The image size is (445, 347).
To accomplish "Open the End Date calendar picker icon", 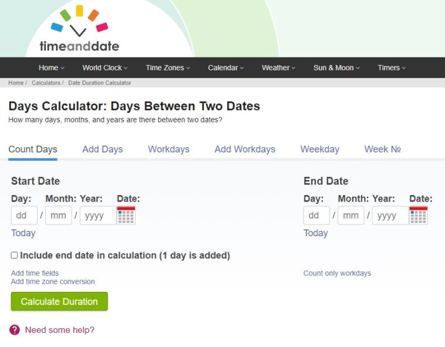I will pos(419,215).
